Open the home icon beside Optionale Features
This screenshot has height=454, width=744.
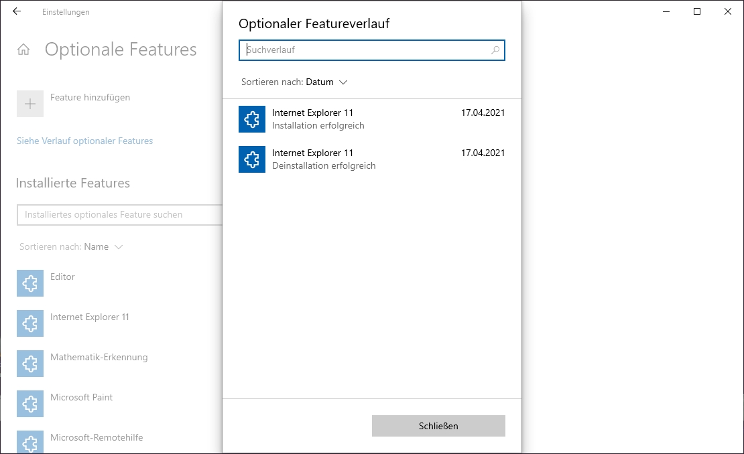pyautogui.click(x=23, y=50)
